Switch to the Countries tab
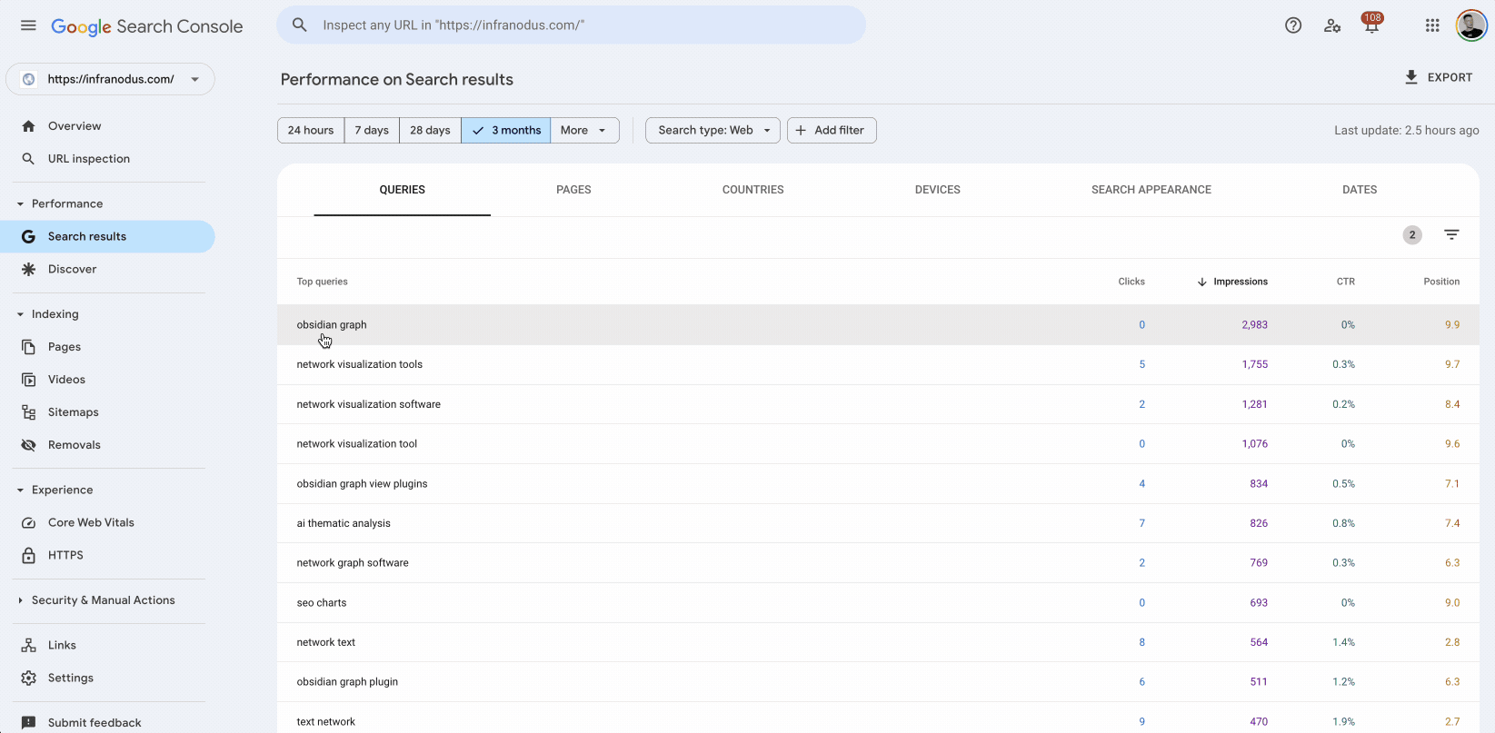The image size is (1495, 733). point(753,190)
